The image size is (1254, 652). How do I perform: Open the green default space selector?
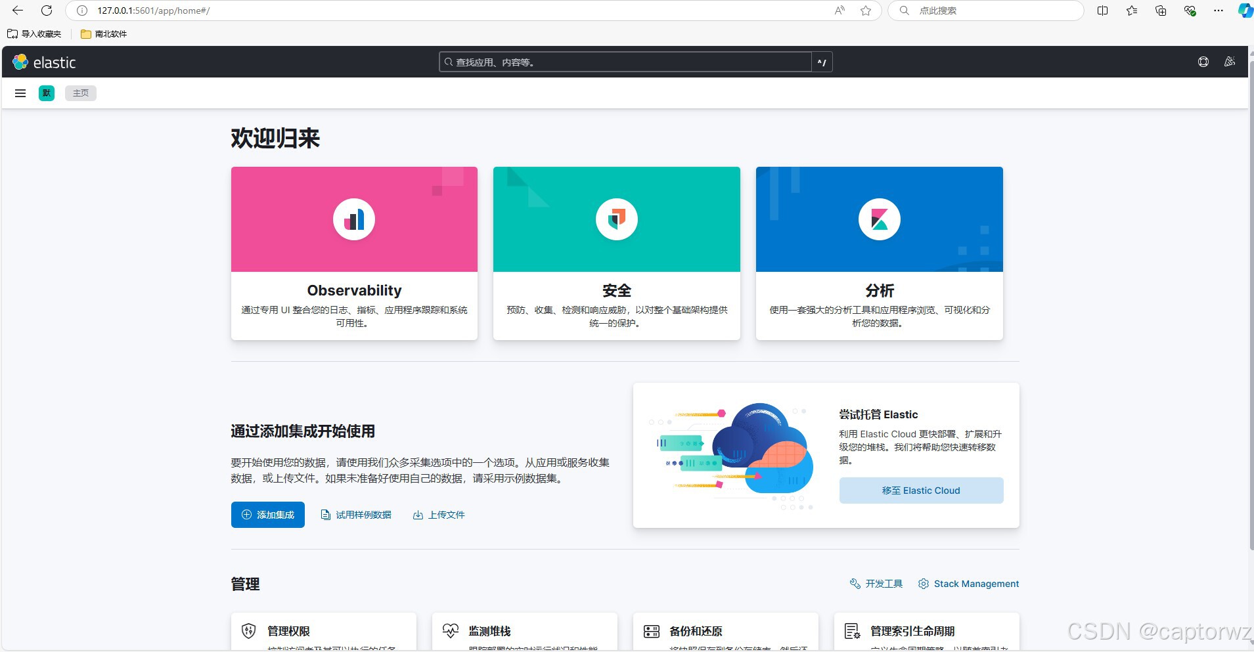click(x=47, y=93)
